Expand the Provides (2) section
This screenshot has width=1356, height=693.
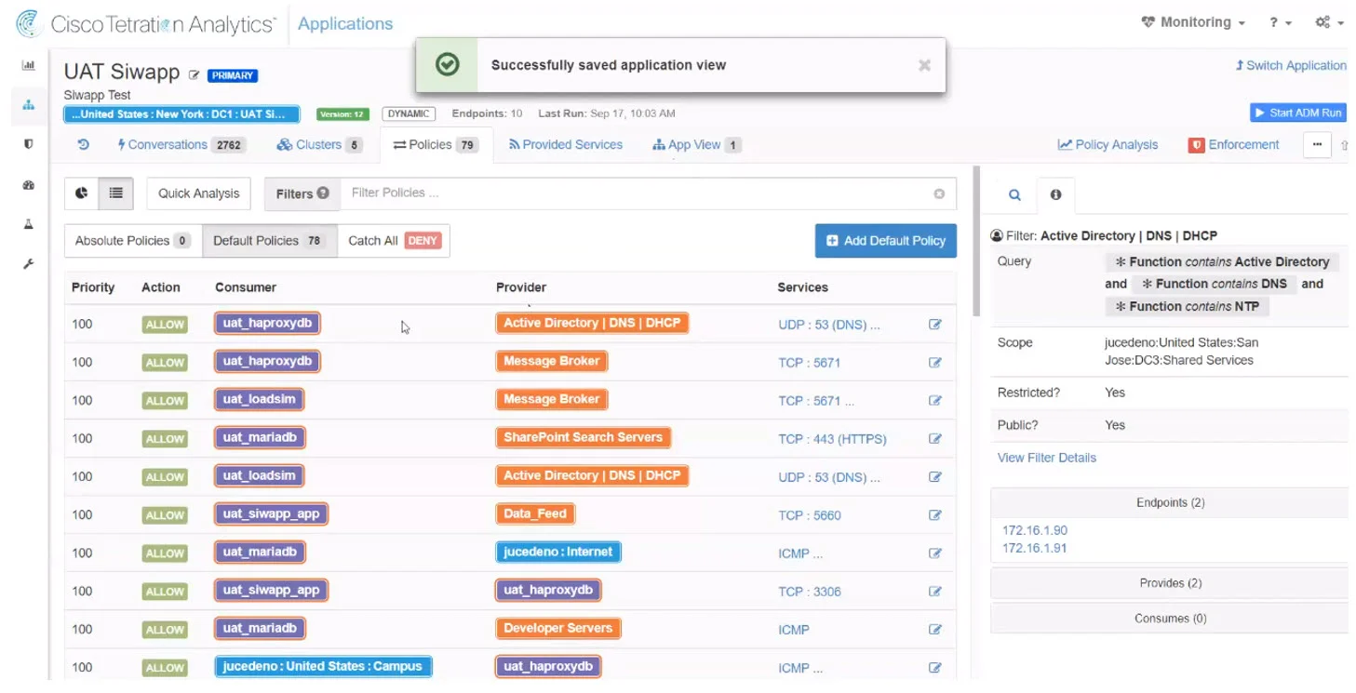coord(1170,583)
